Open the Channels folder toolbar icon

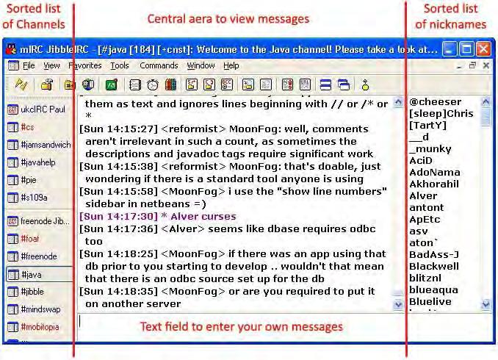69,84
